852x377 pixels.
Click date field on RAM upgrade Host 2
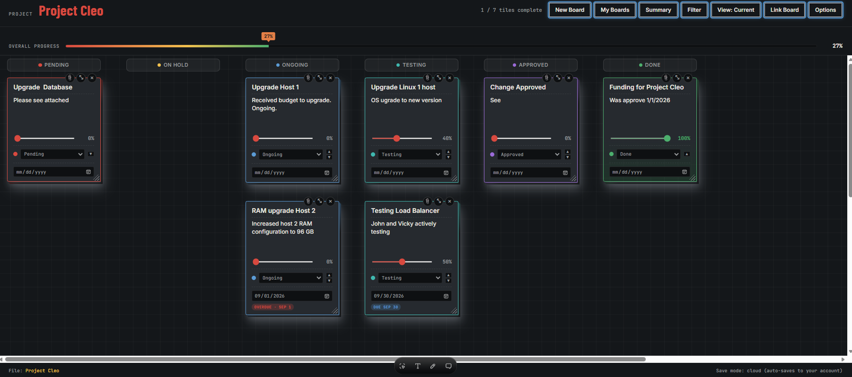[x=292, y=296]
